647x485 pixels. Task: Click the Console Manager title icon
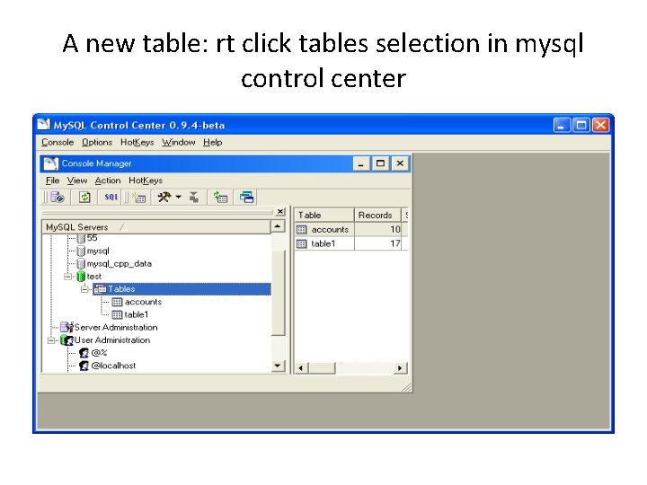click(50, 163)
